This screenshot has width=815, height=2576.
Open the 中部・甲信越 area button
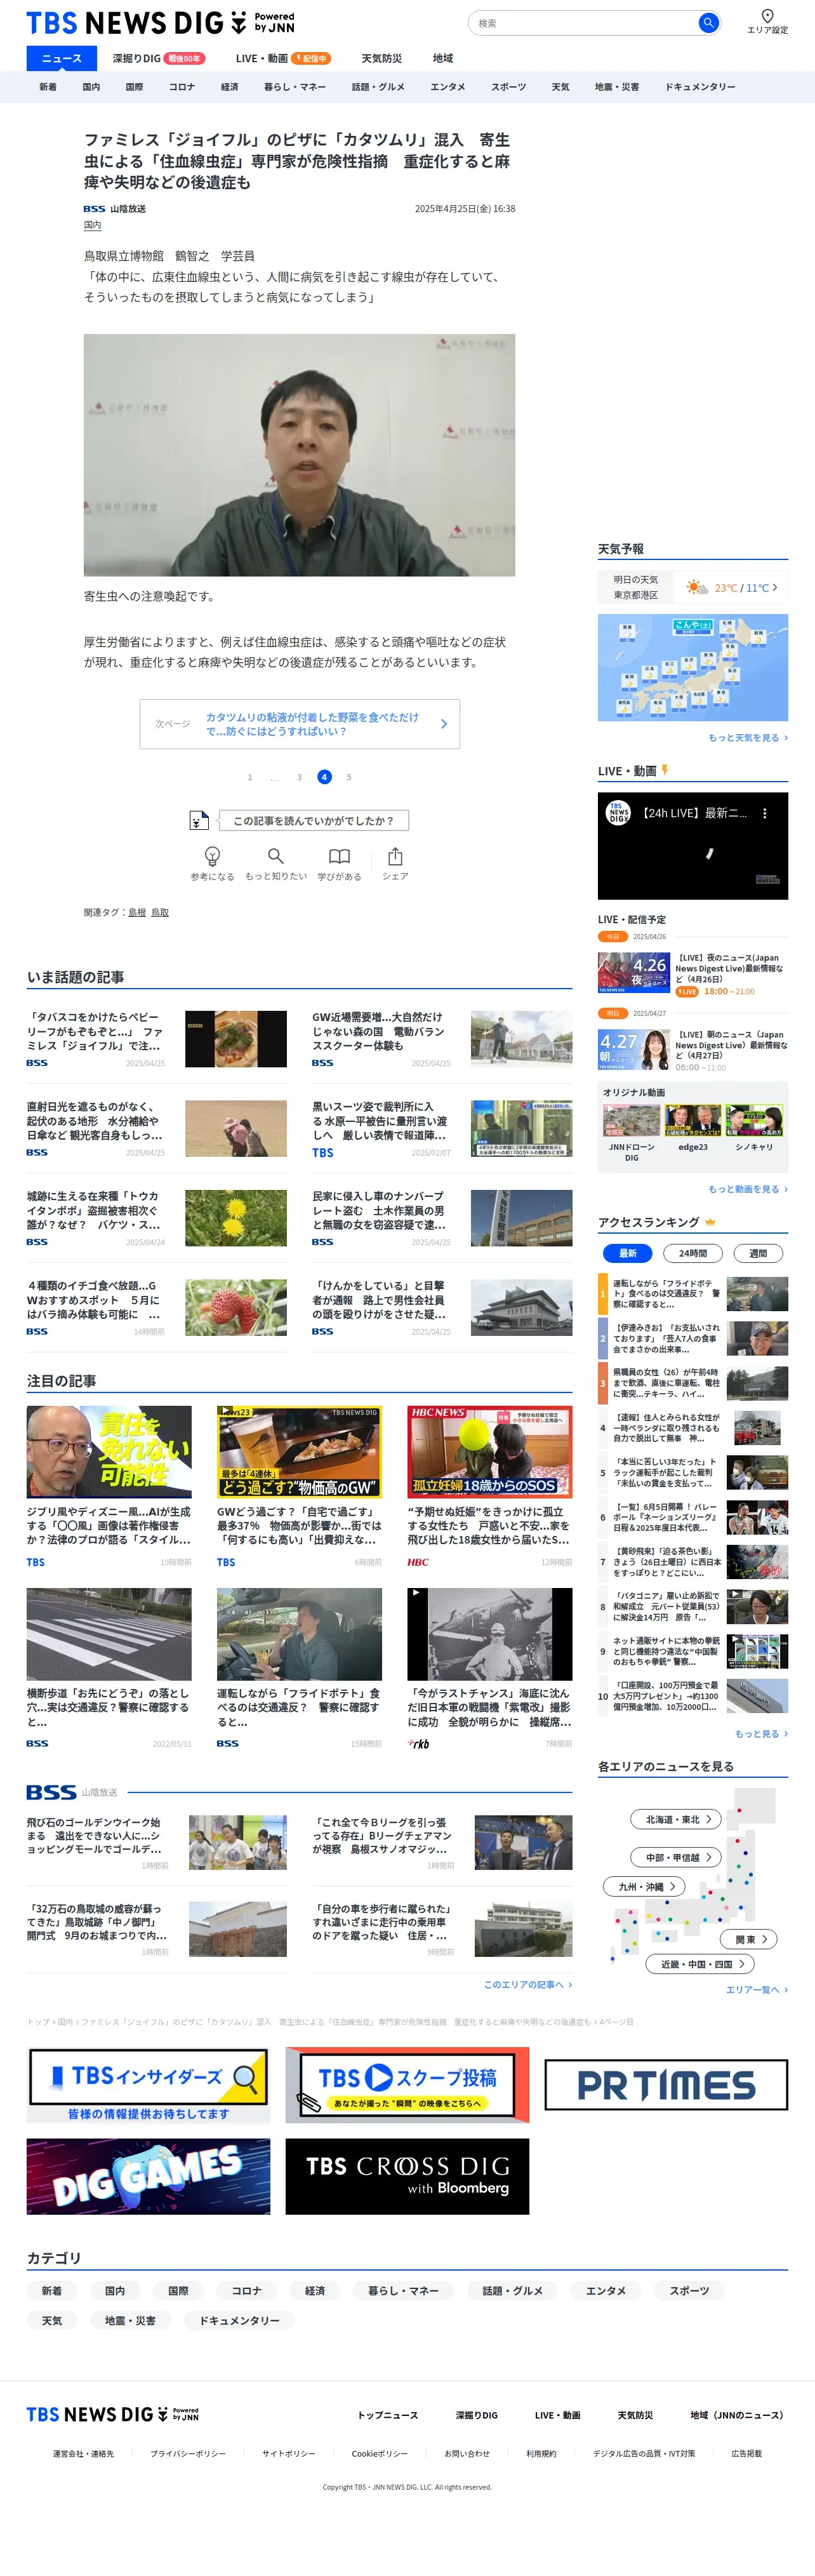pos(677,1857)
